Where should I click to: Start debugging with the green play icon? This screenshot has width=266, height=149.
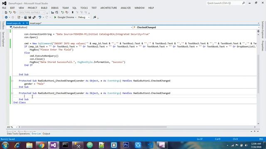click(55, 17)
